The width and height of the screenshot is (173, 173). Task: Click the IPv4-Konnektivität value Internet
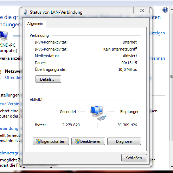tap(129, 42)
